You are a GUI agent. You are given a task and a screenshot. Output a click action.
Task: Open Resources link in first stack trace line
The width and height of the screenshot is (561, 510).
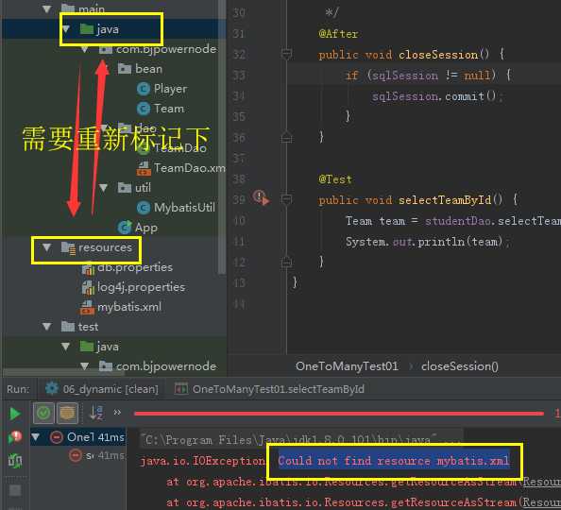[542, 482]
